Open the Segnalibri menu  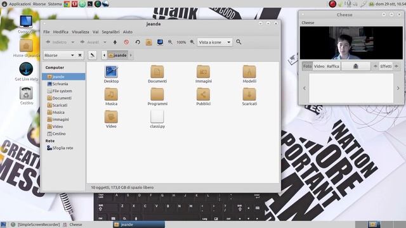point(110,32)
